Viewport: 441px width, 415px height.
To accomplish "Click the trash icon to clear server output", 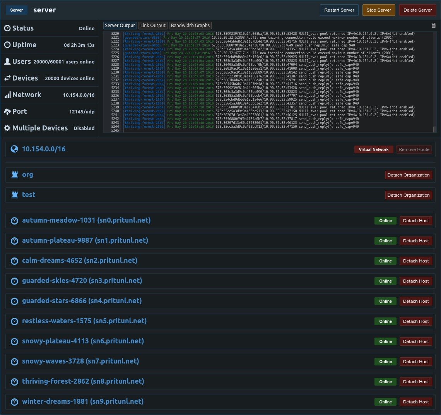I will point(433,26).
